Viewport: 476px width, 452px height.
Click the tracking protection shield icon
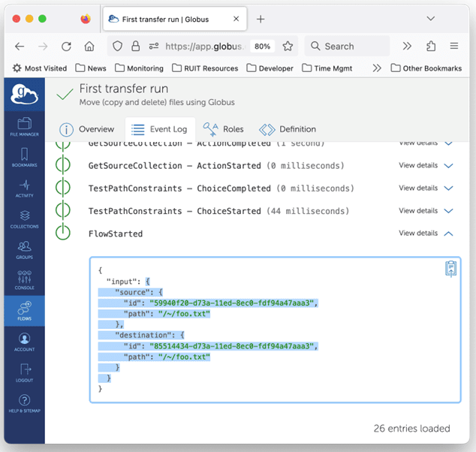[x=117, y=46]
